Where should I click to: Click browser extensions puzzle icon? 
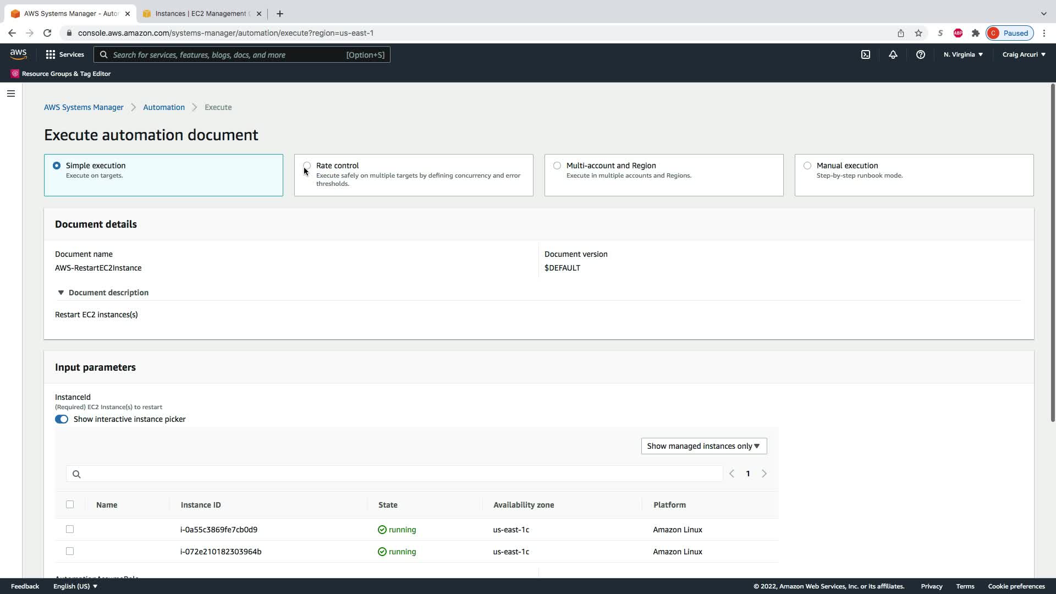pos(976,33)
